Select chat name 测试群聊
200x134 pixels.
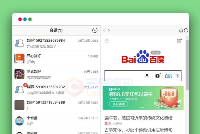tap(34, 71)
